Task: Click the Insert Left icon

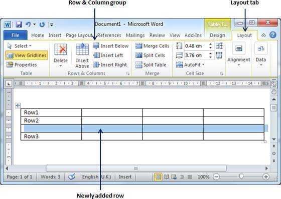Action: pos(96,55)
